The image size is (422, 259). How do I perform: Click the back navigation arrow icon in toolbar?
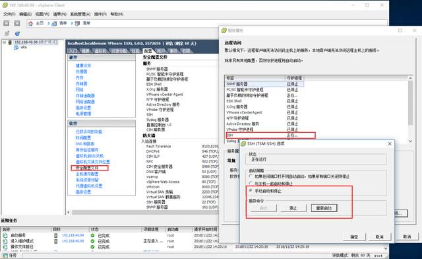(7, 23)
